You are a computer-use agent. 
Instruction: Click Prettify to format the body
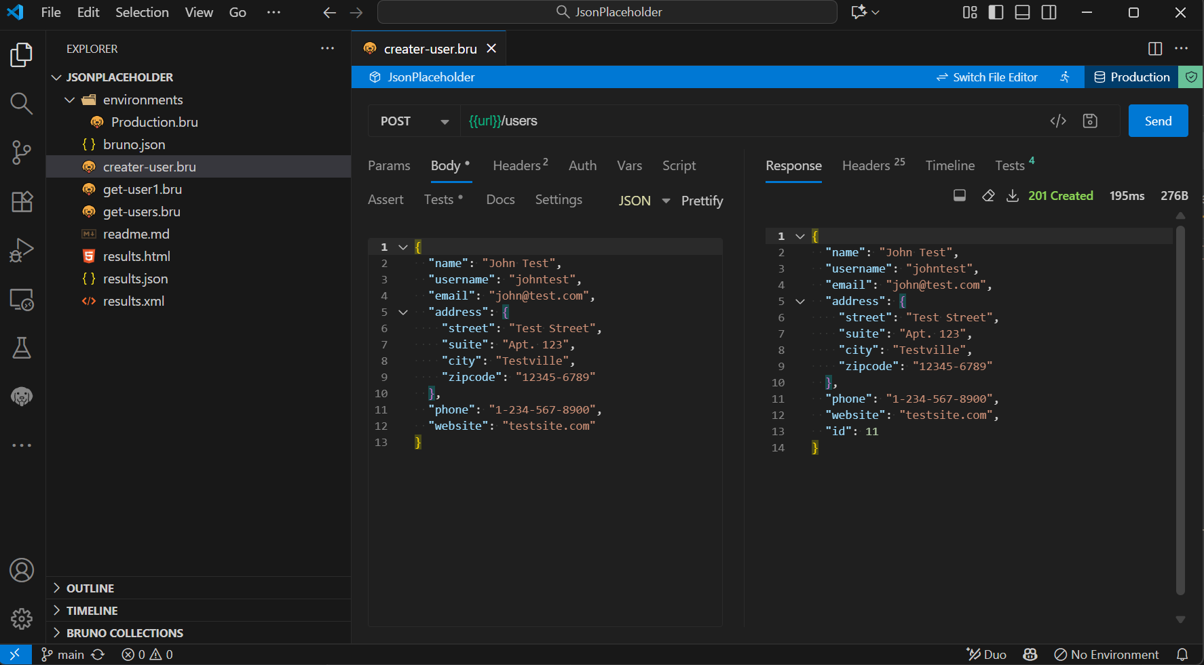702,201
